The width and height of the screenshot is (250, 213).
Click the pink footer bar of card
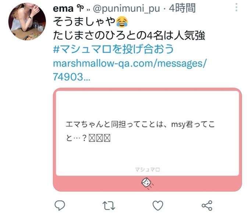tap(147, 184)
